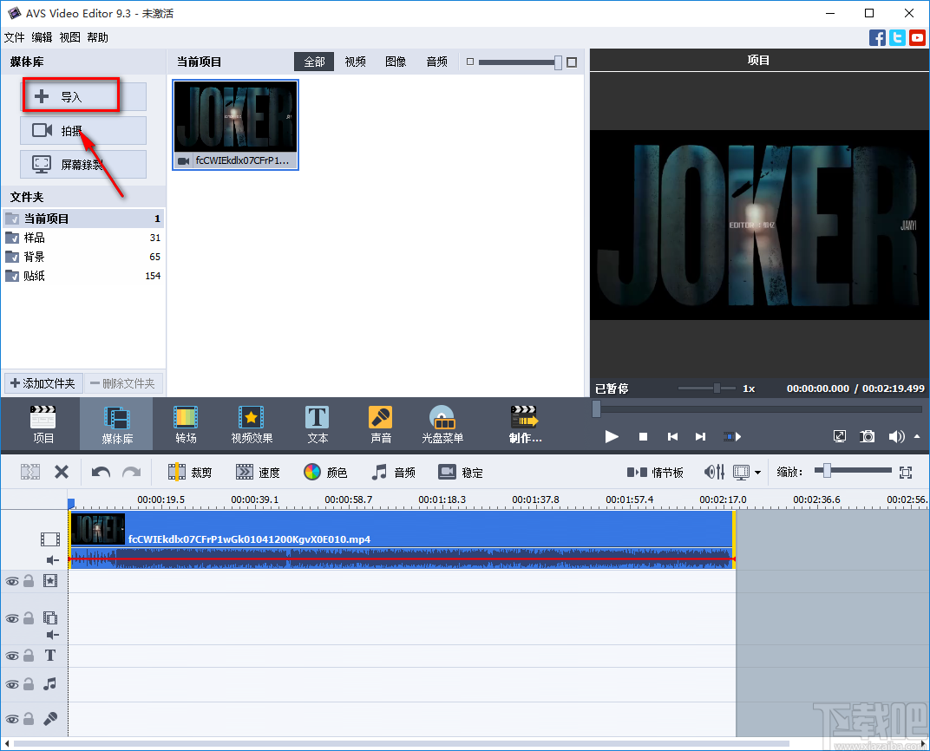The width and height of the screenshot is (930, 751).
Task: Play the preview video
Action: (612, 437)
